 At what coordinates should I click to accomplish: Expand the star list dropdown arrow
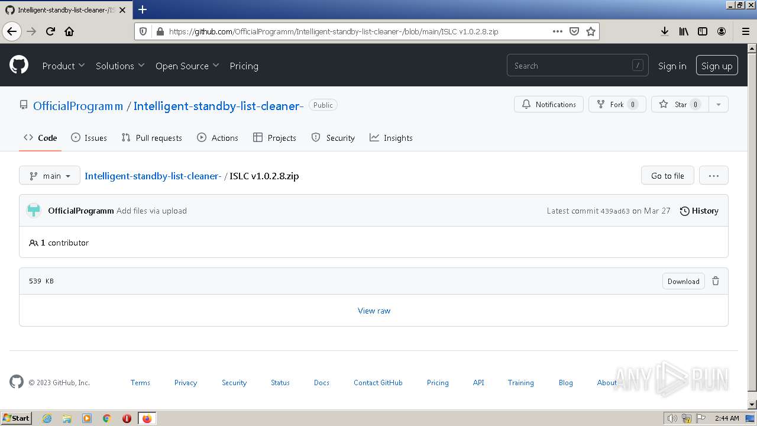719,104
